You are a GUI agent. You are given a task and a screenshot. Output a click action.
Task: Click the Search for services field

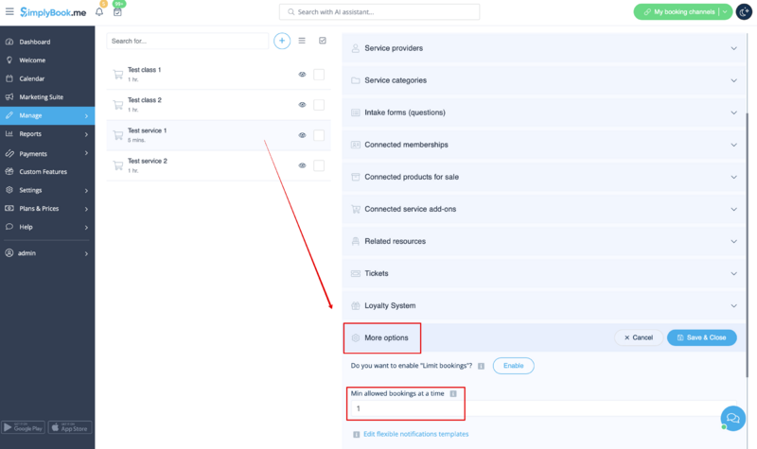click(x=187, y=41)
